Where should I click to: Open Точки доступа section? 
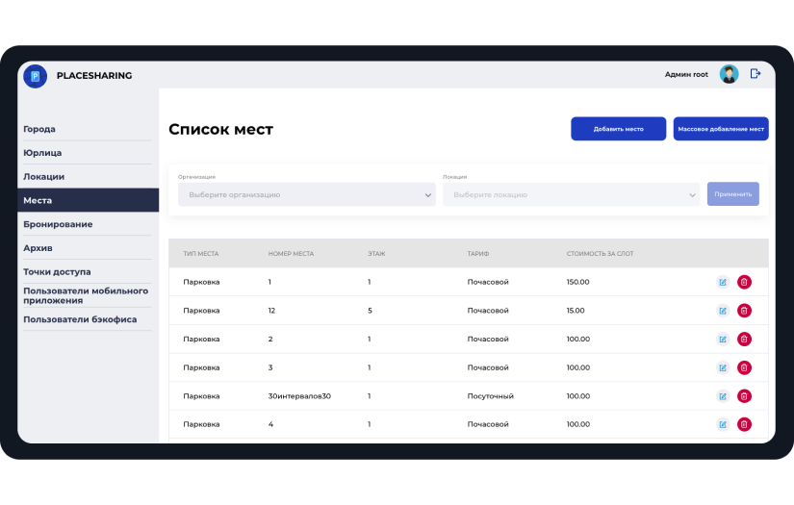click(57, 271)
